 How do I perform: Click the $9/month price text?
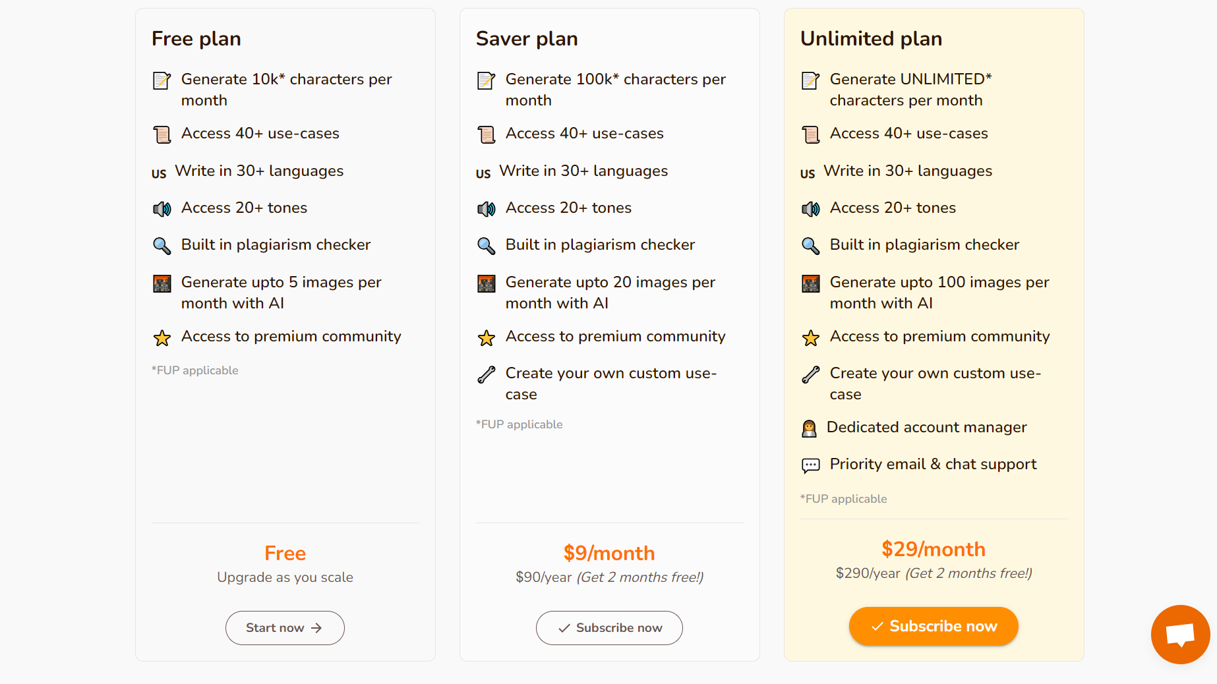[x=609, y=553]
